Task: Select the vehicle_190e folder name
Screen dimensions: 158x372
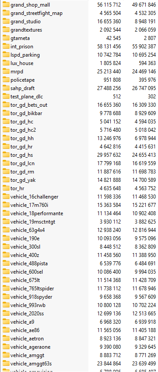Action: point(25,238)
